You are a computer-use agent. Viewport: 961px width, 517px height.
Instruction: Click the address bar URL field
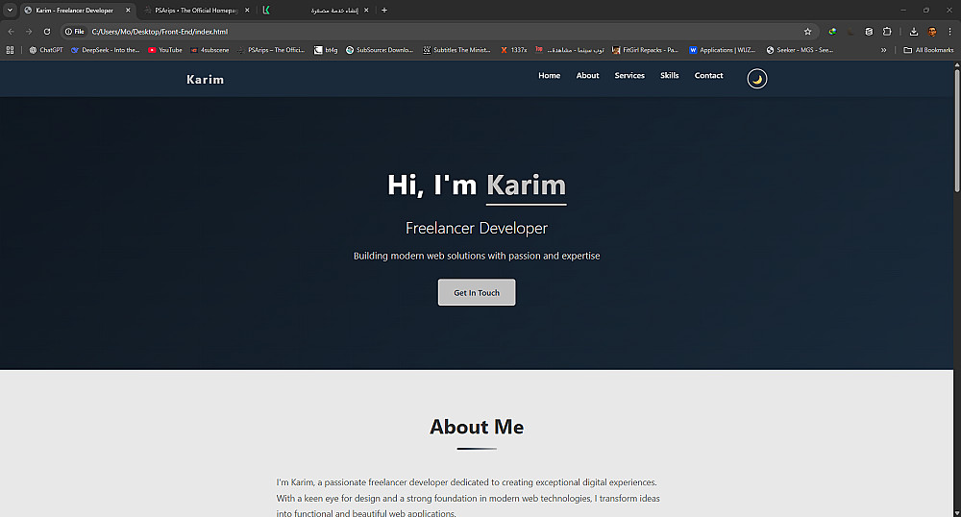coord(441,32)
